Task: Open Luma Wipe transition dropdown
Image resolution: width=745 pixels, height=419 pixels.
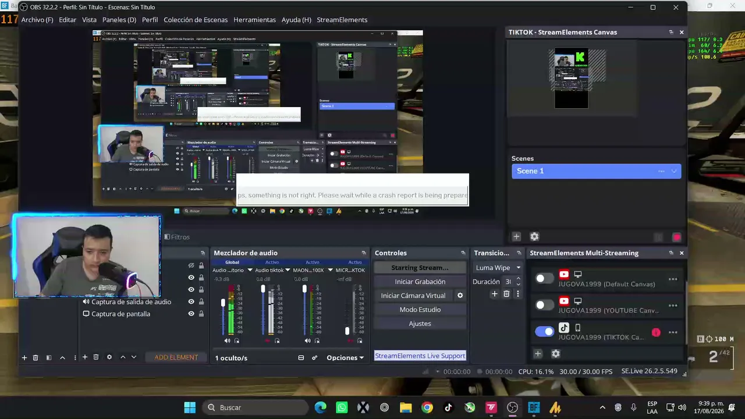Action: tap(498, 268)
